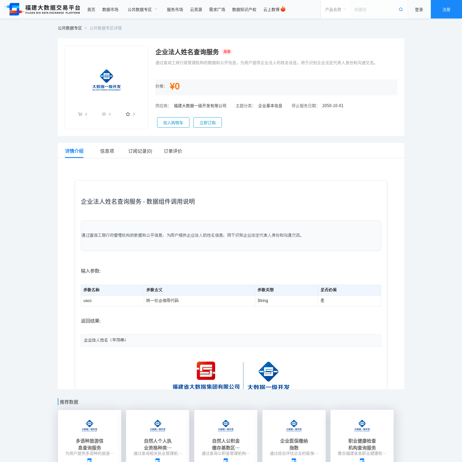Click the uscc parameter cell
Image resolution: width=462 pixels, height=462 pixels.
pyautogui.click(x=112, y=301)
